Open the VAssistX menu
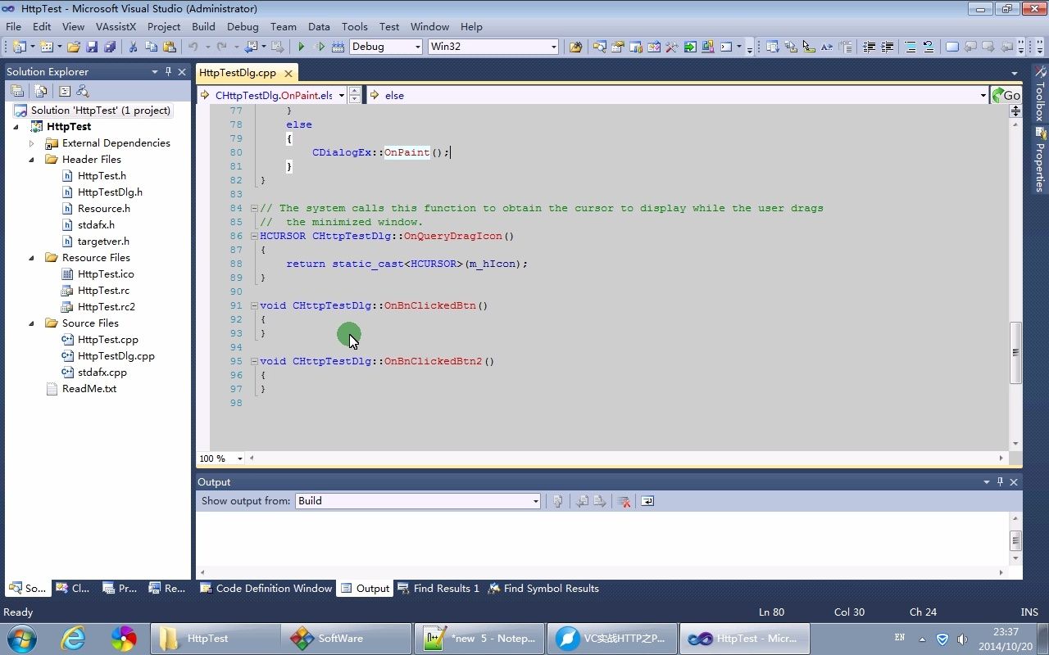Image resolution: width=1049 pixels, height=655 pixels. [116, 26]
